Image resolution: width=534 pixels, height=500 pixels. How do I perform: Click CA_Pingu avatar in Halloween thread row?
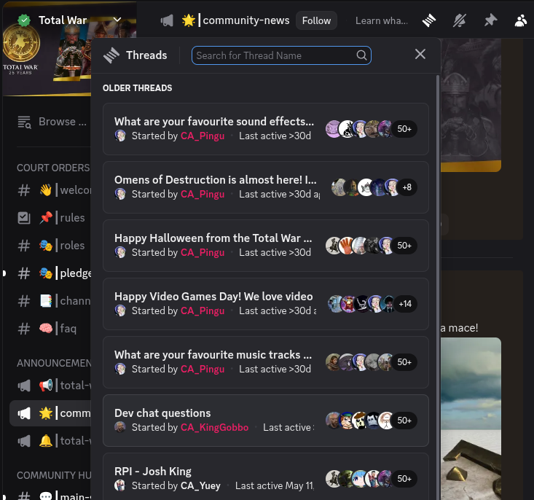pyautogui.click(x=120, y=252)
